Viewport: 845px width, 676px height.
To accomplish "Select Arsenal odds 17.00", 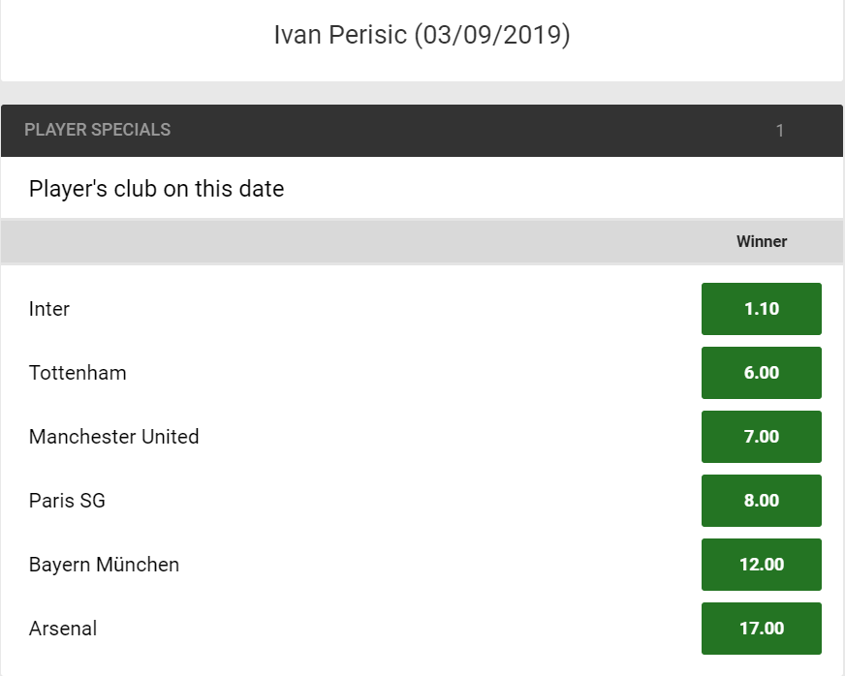I will [x=761, y=629].
